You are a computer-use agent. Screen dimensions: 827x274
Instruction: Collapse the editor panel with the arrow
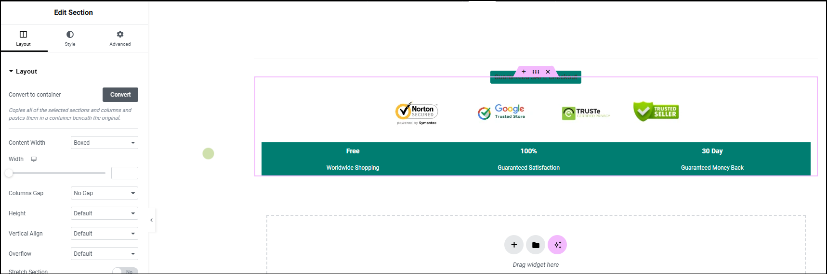(x=151, y=220)
